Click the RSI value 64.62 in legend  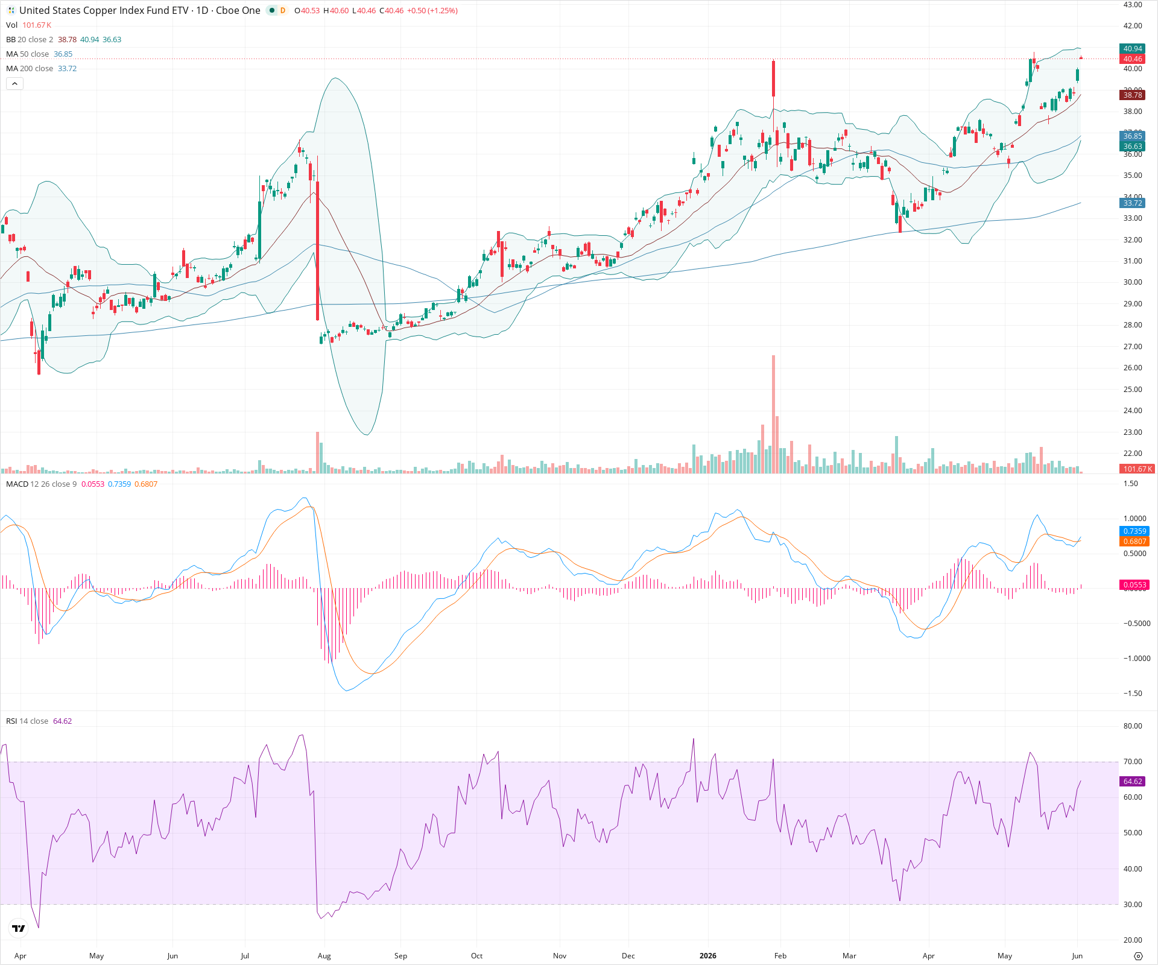coord(62,721)
